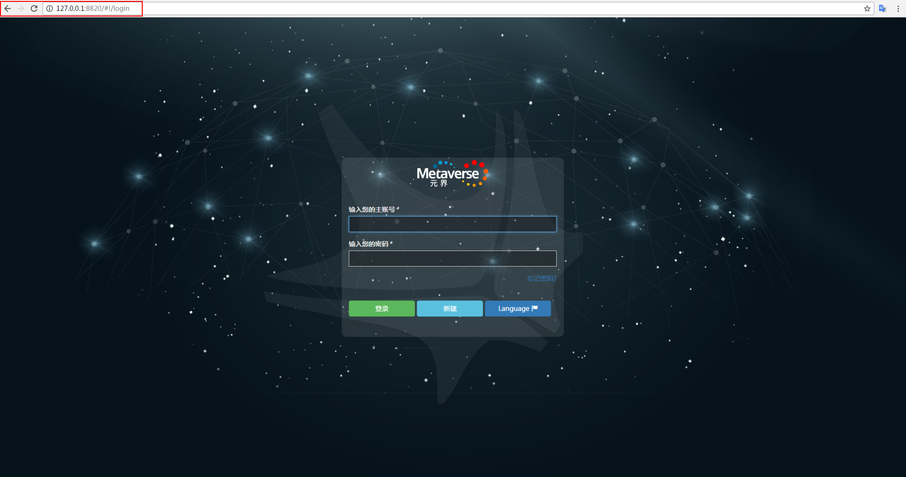The image size is (906, 477).
Task: Open the Language selection button
Action: pyautogui.click(x=518, y=309)
